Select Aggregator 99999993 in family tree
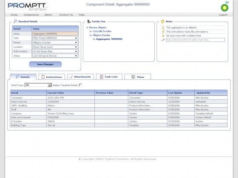Viewport: 238px width, 178px height. [109, 39]
